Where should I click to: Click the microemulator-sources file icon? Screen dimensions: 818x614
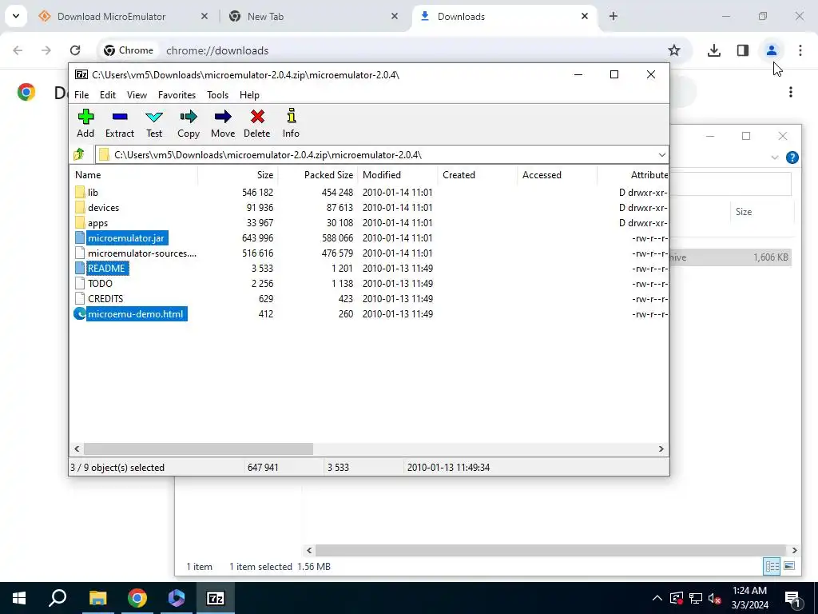pos(80,253)
